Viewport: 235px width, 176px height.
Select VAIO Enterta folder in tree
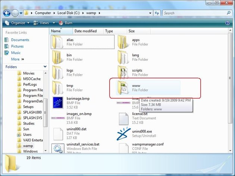coord(33,140)
